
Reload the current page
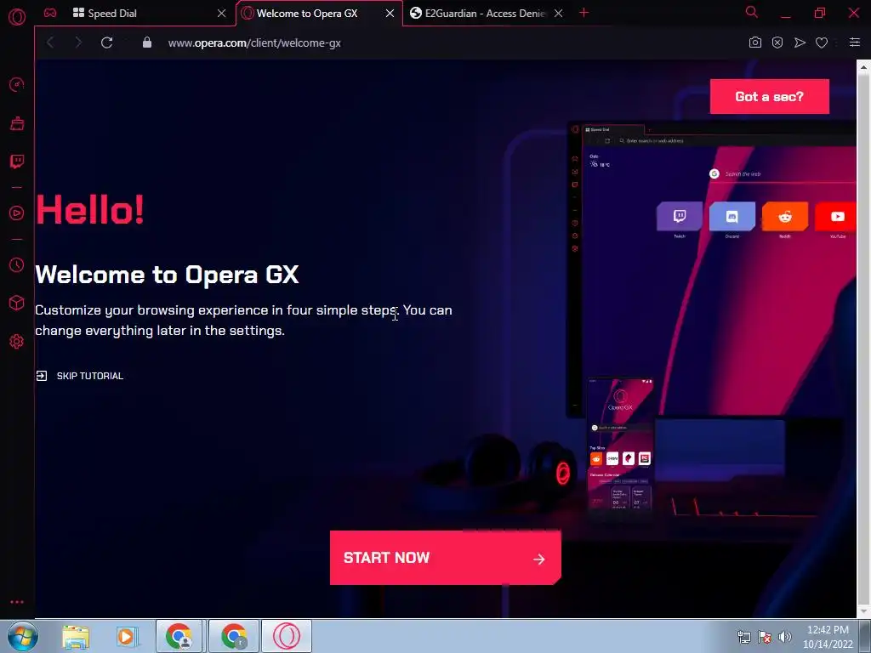106,43
